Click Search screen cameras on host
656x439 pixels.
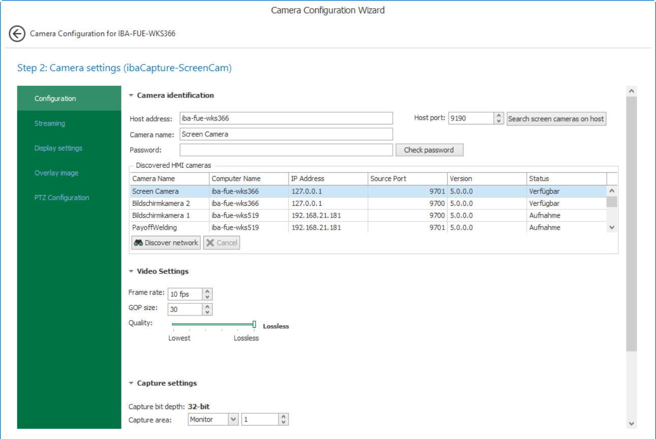tap(556, 119)
